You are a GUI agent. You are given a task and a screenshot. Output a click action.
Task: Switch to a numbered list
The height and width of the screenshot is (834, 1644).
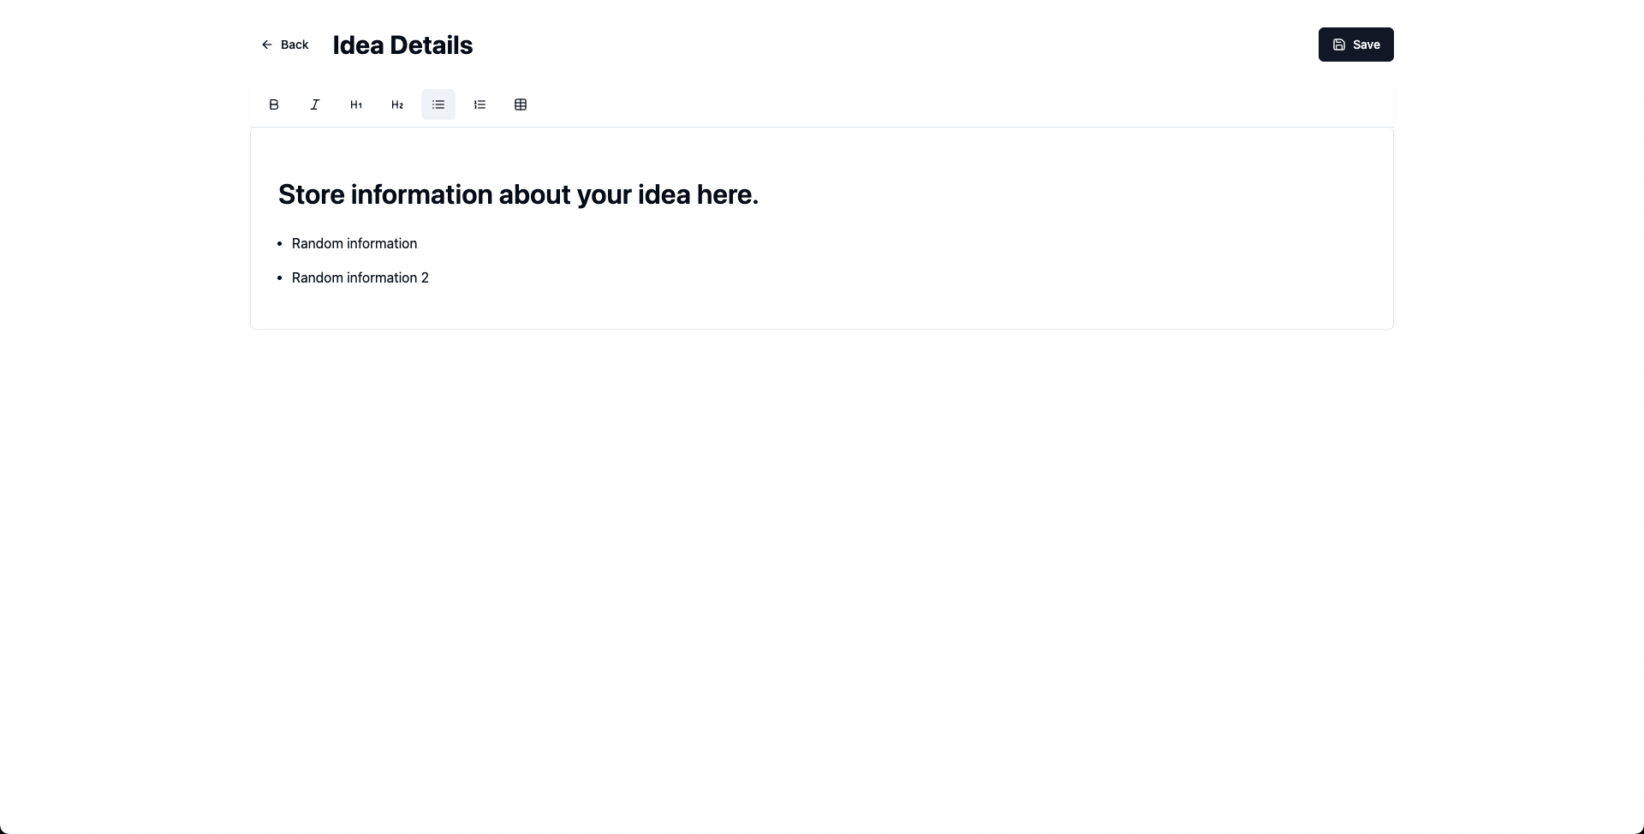point(479,104)
